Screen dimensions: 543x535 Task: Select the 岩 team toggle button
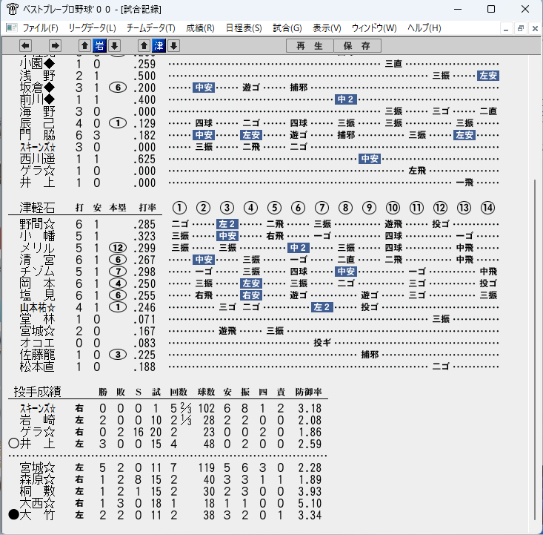pos(99,45)
